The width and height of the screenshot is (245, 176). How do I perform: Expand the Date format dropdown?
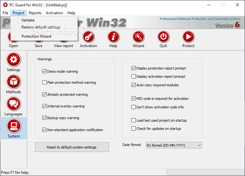pyautogui.click(x=174, y=145)
